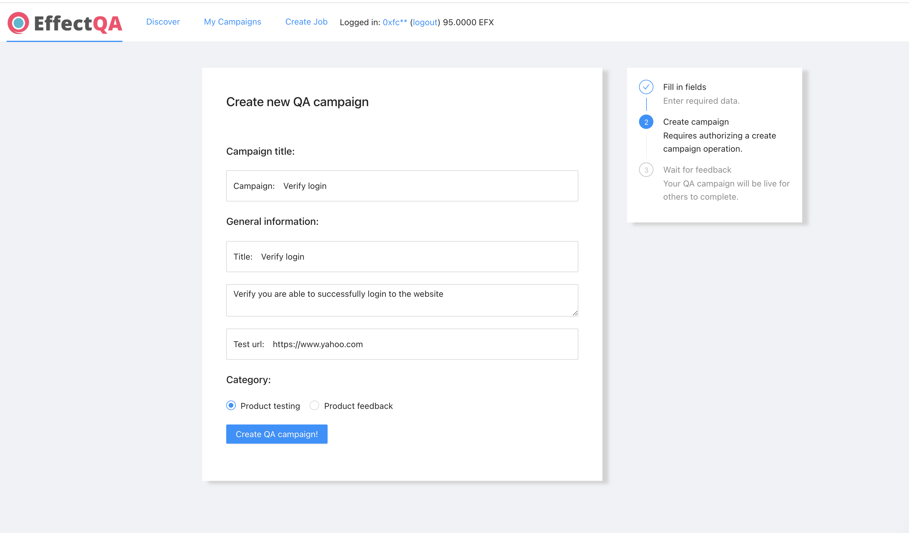The height and width of the screenshot is (533, 909).
Task: Go to My Campaigns page
Action: tap(232, 22)
